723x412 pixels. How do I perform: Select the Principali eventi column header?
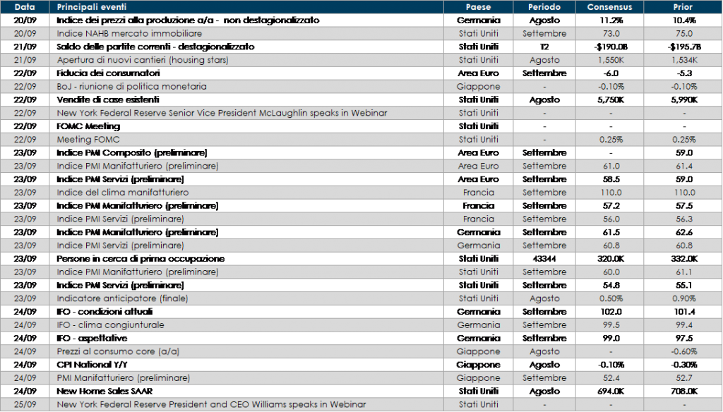point(93,7)
